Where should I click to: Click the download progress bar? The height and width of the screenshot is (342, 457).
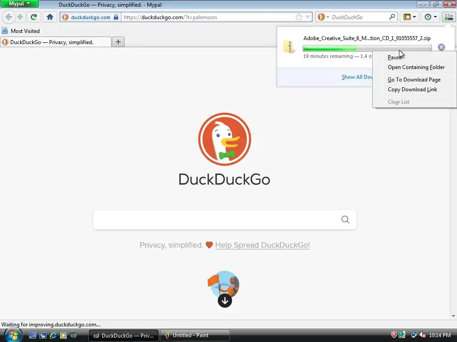pos(367,48)
